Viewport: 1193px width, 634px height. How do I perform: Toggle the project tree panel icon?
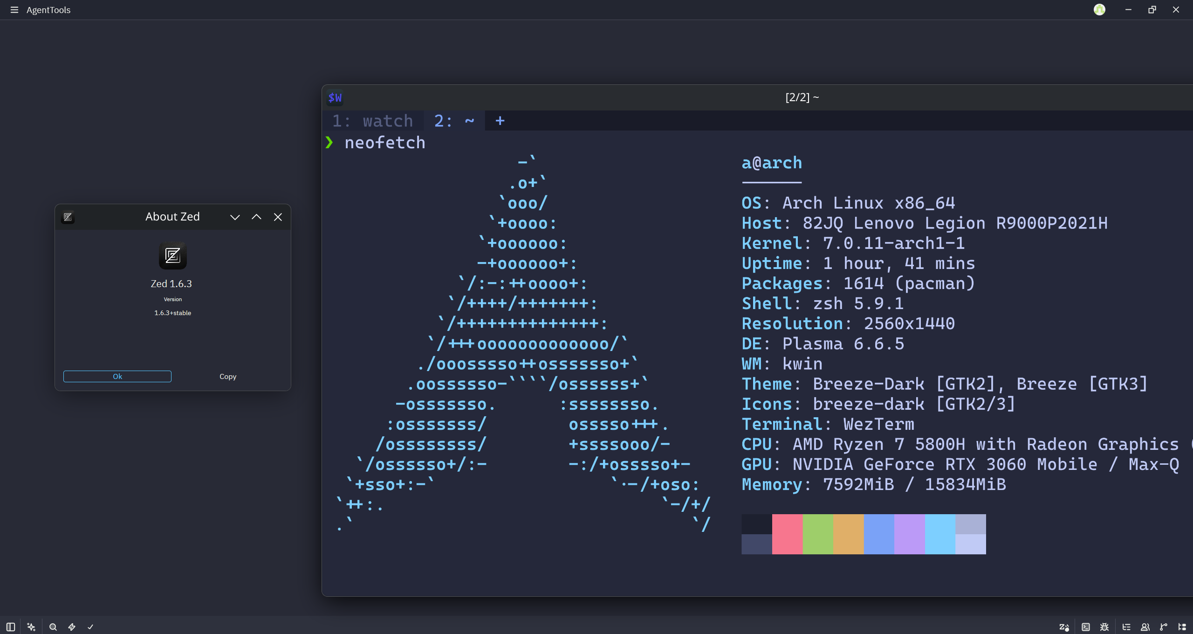pyautogui.click(x=1182, y=627)
